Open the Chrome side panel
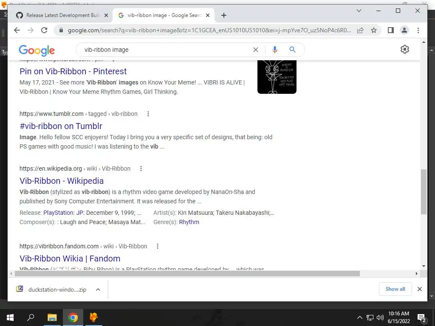 [x=391, y=30]
